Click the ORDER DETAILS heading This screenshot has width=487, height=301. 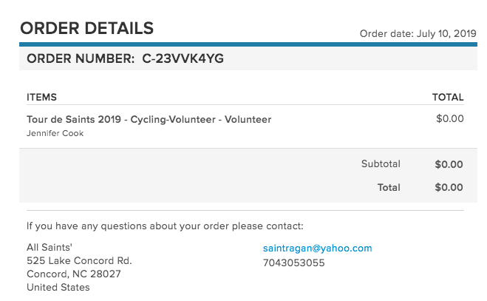pos(87,28)
